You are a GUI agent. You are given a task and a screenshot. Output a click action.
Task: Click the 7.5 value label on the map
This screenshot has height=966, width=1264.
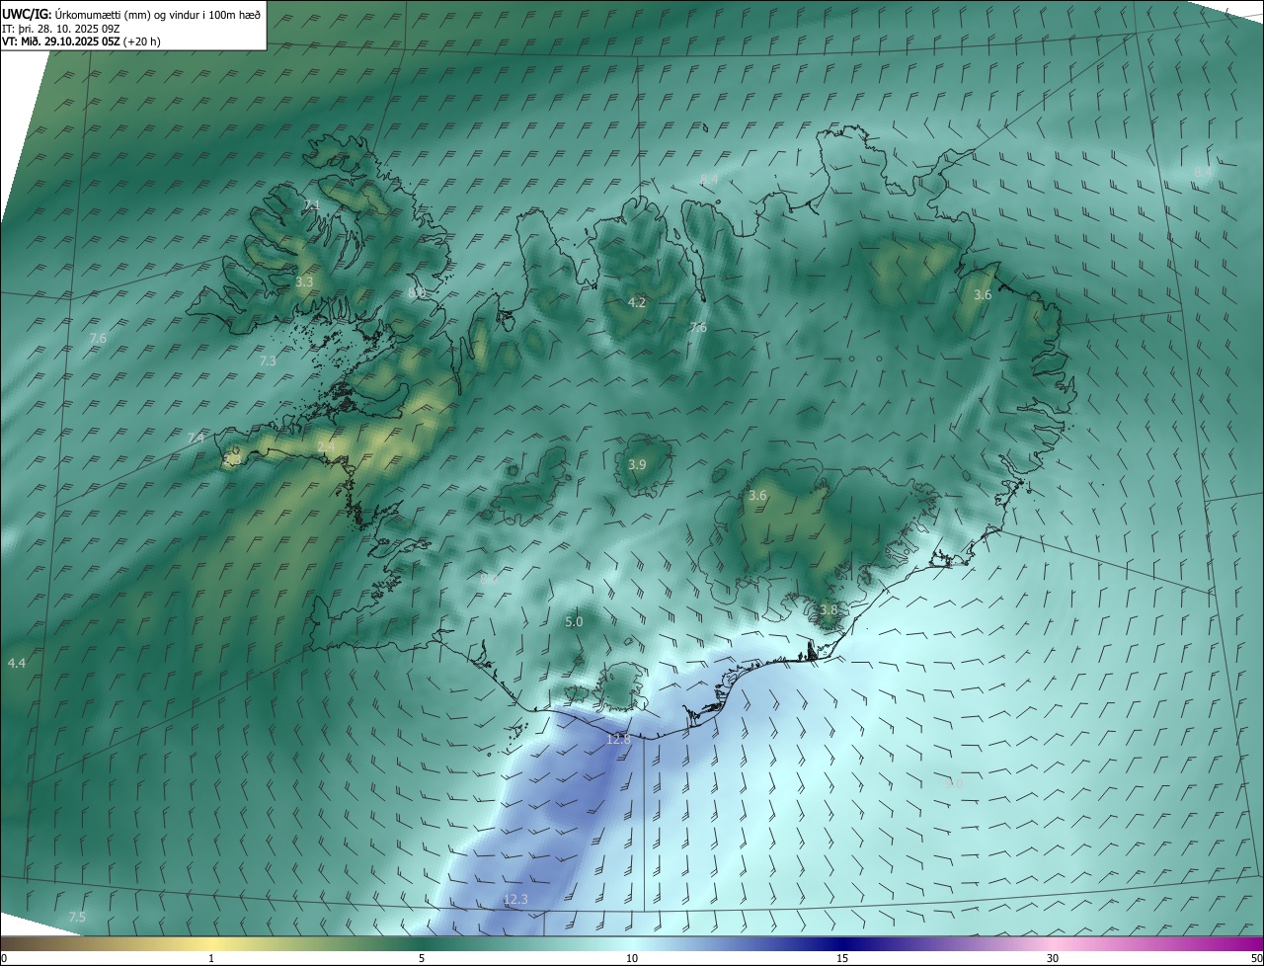[x=77, y=918]
